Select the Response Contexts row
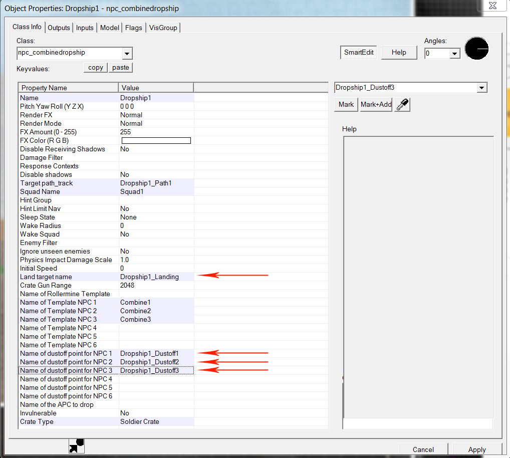Image resolution: width=510 pixels, height=458 pixels. tap(106, 166)
